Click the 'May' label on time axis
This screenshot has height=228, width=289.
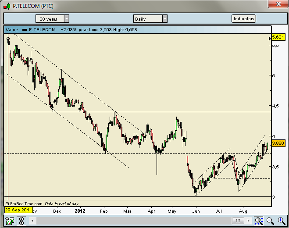click(x=172, y=211)
